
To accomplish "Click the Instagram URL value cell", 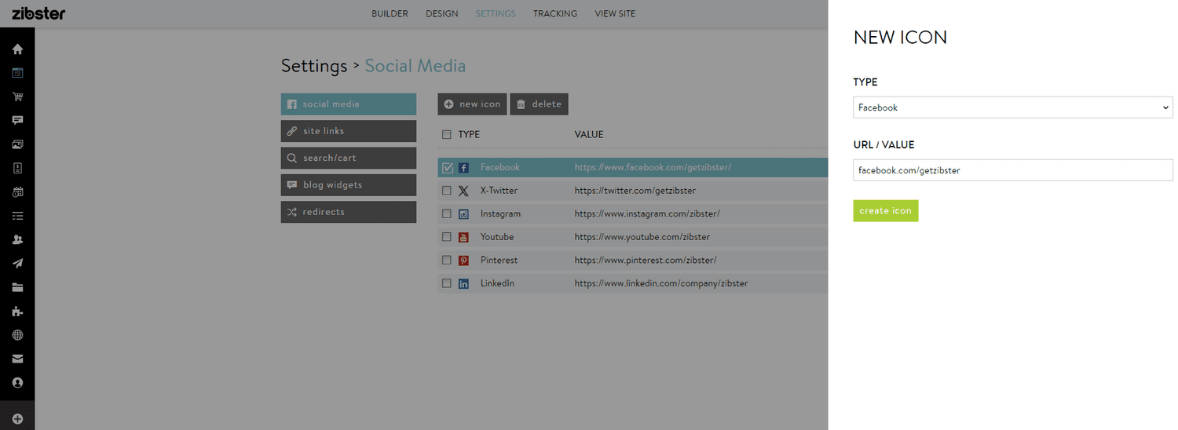I will (x=647, y=213).
